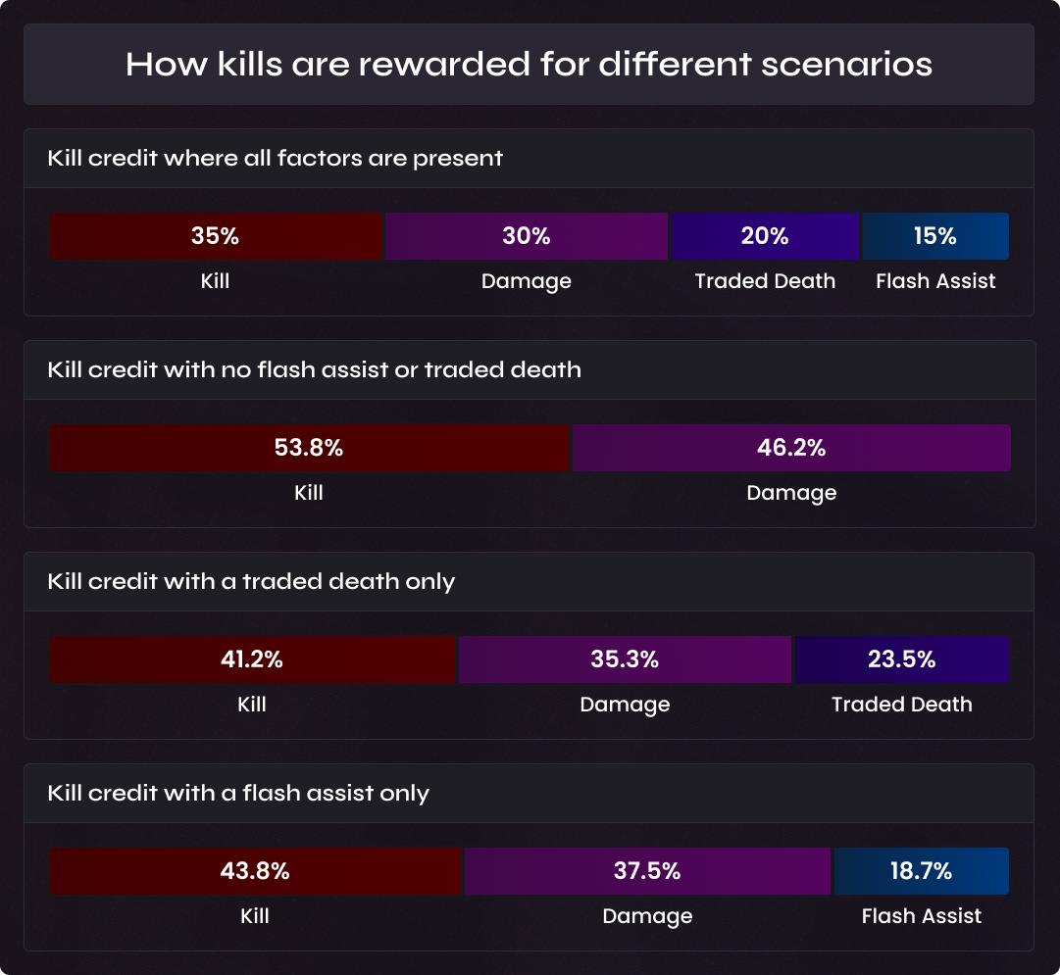This screenshot has height=975, width=1060.
Task: Click the 37.5% Damage segment
Action: pos(647,870)
